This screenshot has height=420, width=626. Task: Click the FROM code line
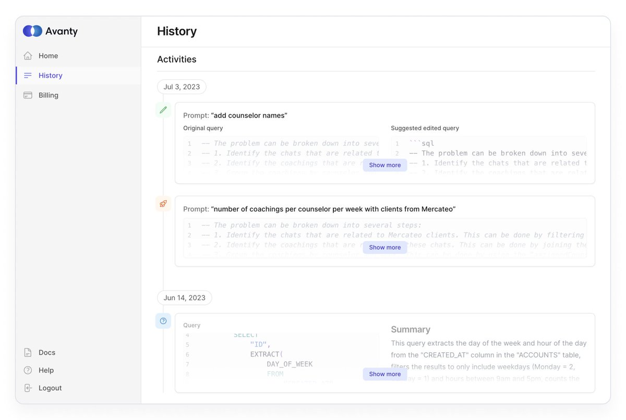[275, 374]
